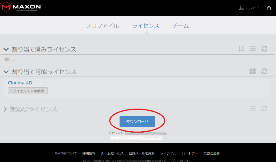Open the プロファイル tab
This screenshot has height=162, width=276.
point(102,26)
